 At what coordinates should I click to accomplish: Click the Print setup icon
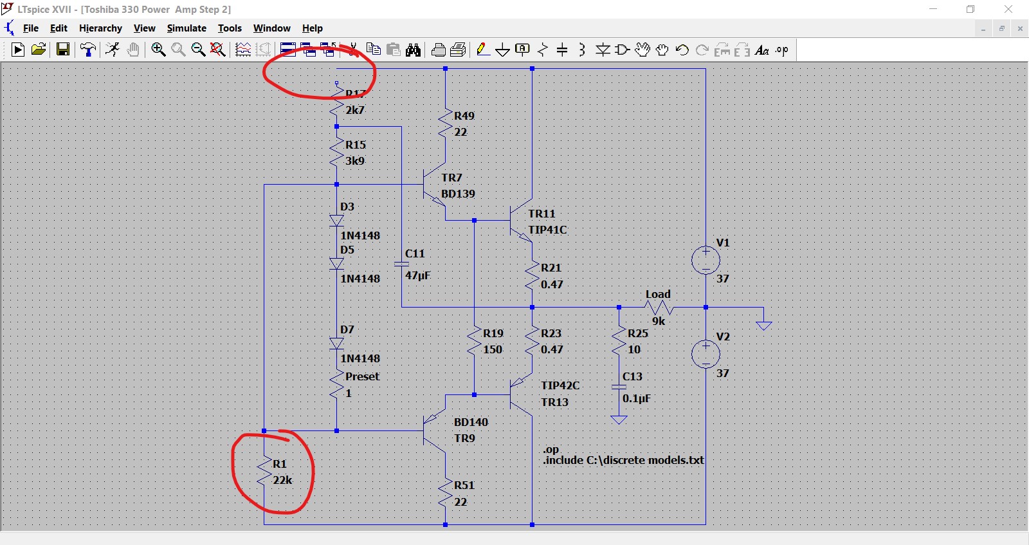point(439,50)
